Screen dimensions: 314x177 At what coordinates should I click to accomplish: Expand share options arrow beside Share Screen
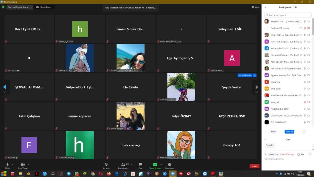click(x=161, y=165)
